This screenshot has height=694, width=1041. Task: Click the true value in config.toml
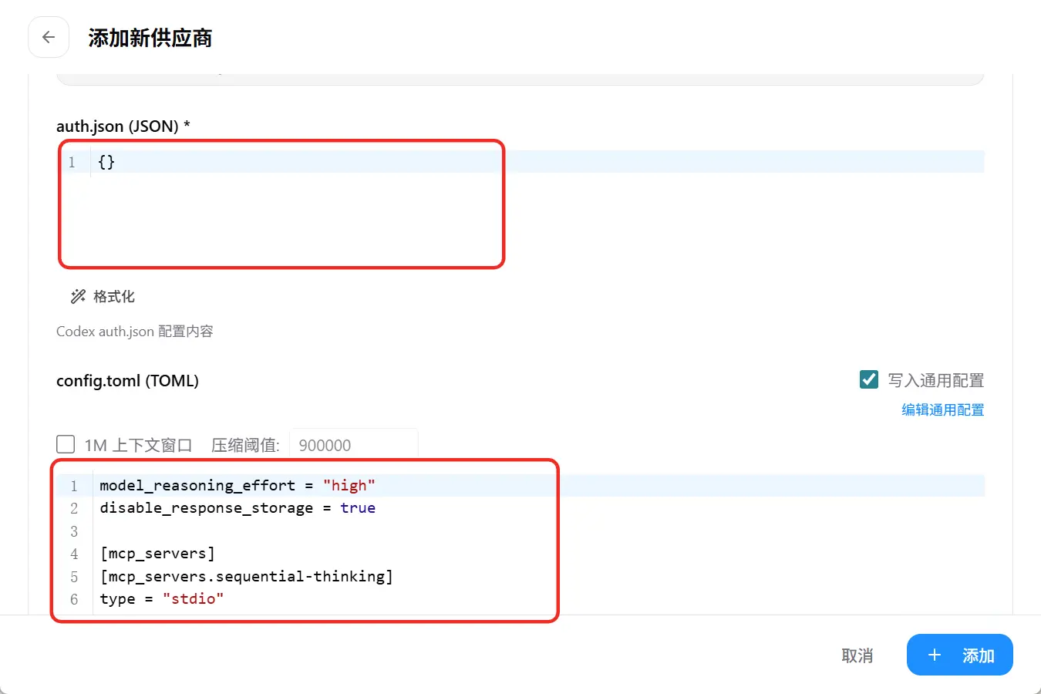pyautogui.click(x=358, y=508)
